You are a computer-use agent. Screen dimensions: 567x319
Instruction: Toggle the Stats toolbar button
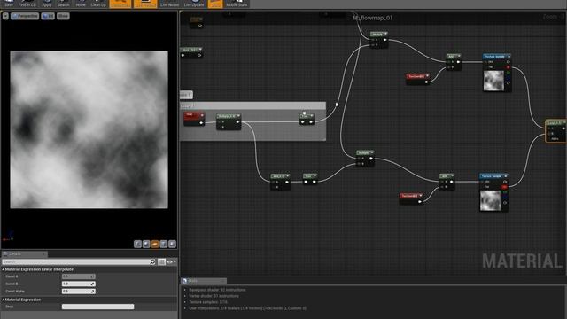(215, 4)
